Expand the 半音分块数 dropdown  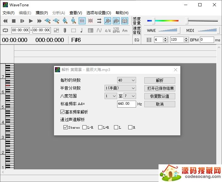(x=120, y=88)
